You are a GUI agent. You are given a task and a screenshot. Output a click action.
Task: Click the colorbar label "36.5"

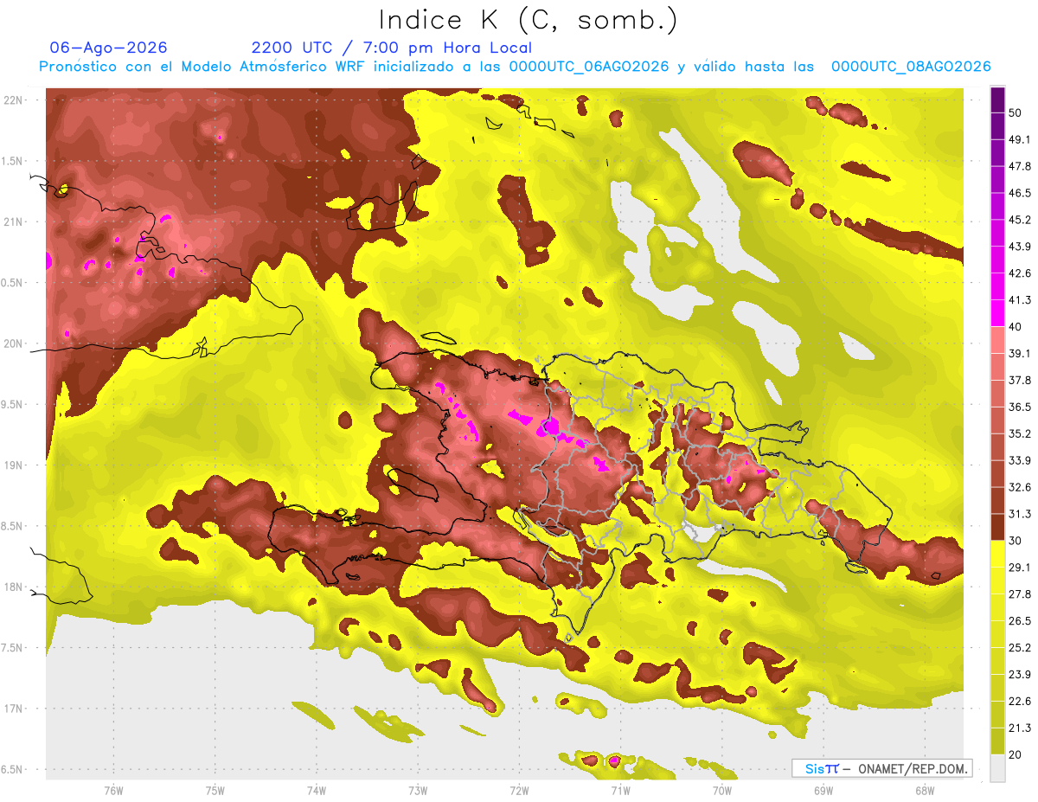pos(1020,407)
